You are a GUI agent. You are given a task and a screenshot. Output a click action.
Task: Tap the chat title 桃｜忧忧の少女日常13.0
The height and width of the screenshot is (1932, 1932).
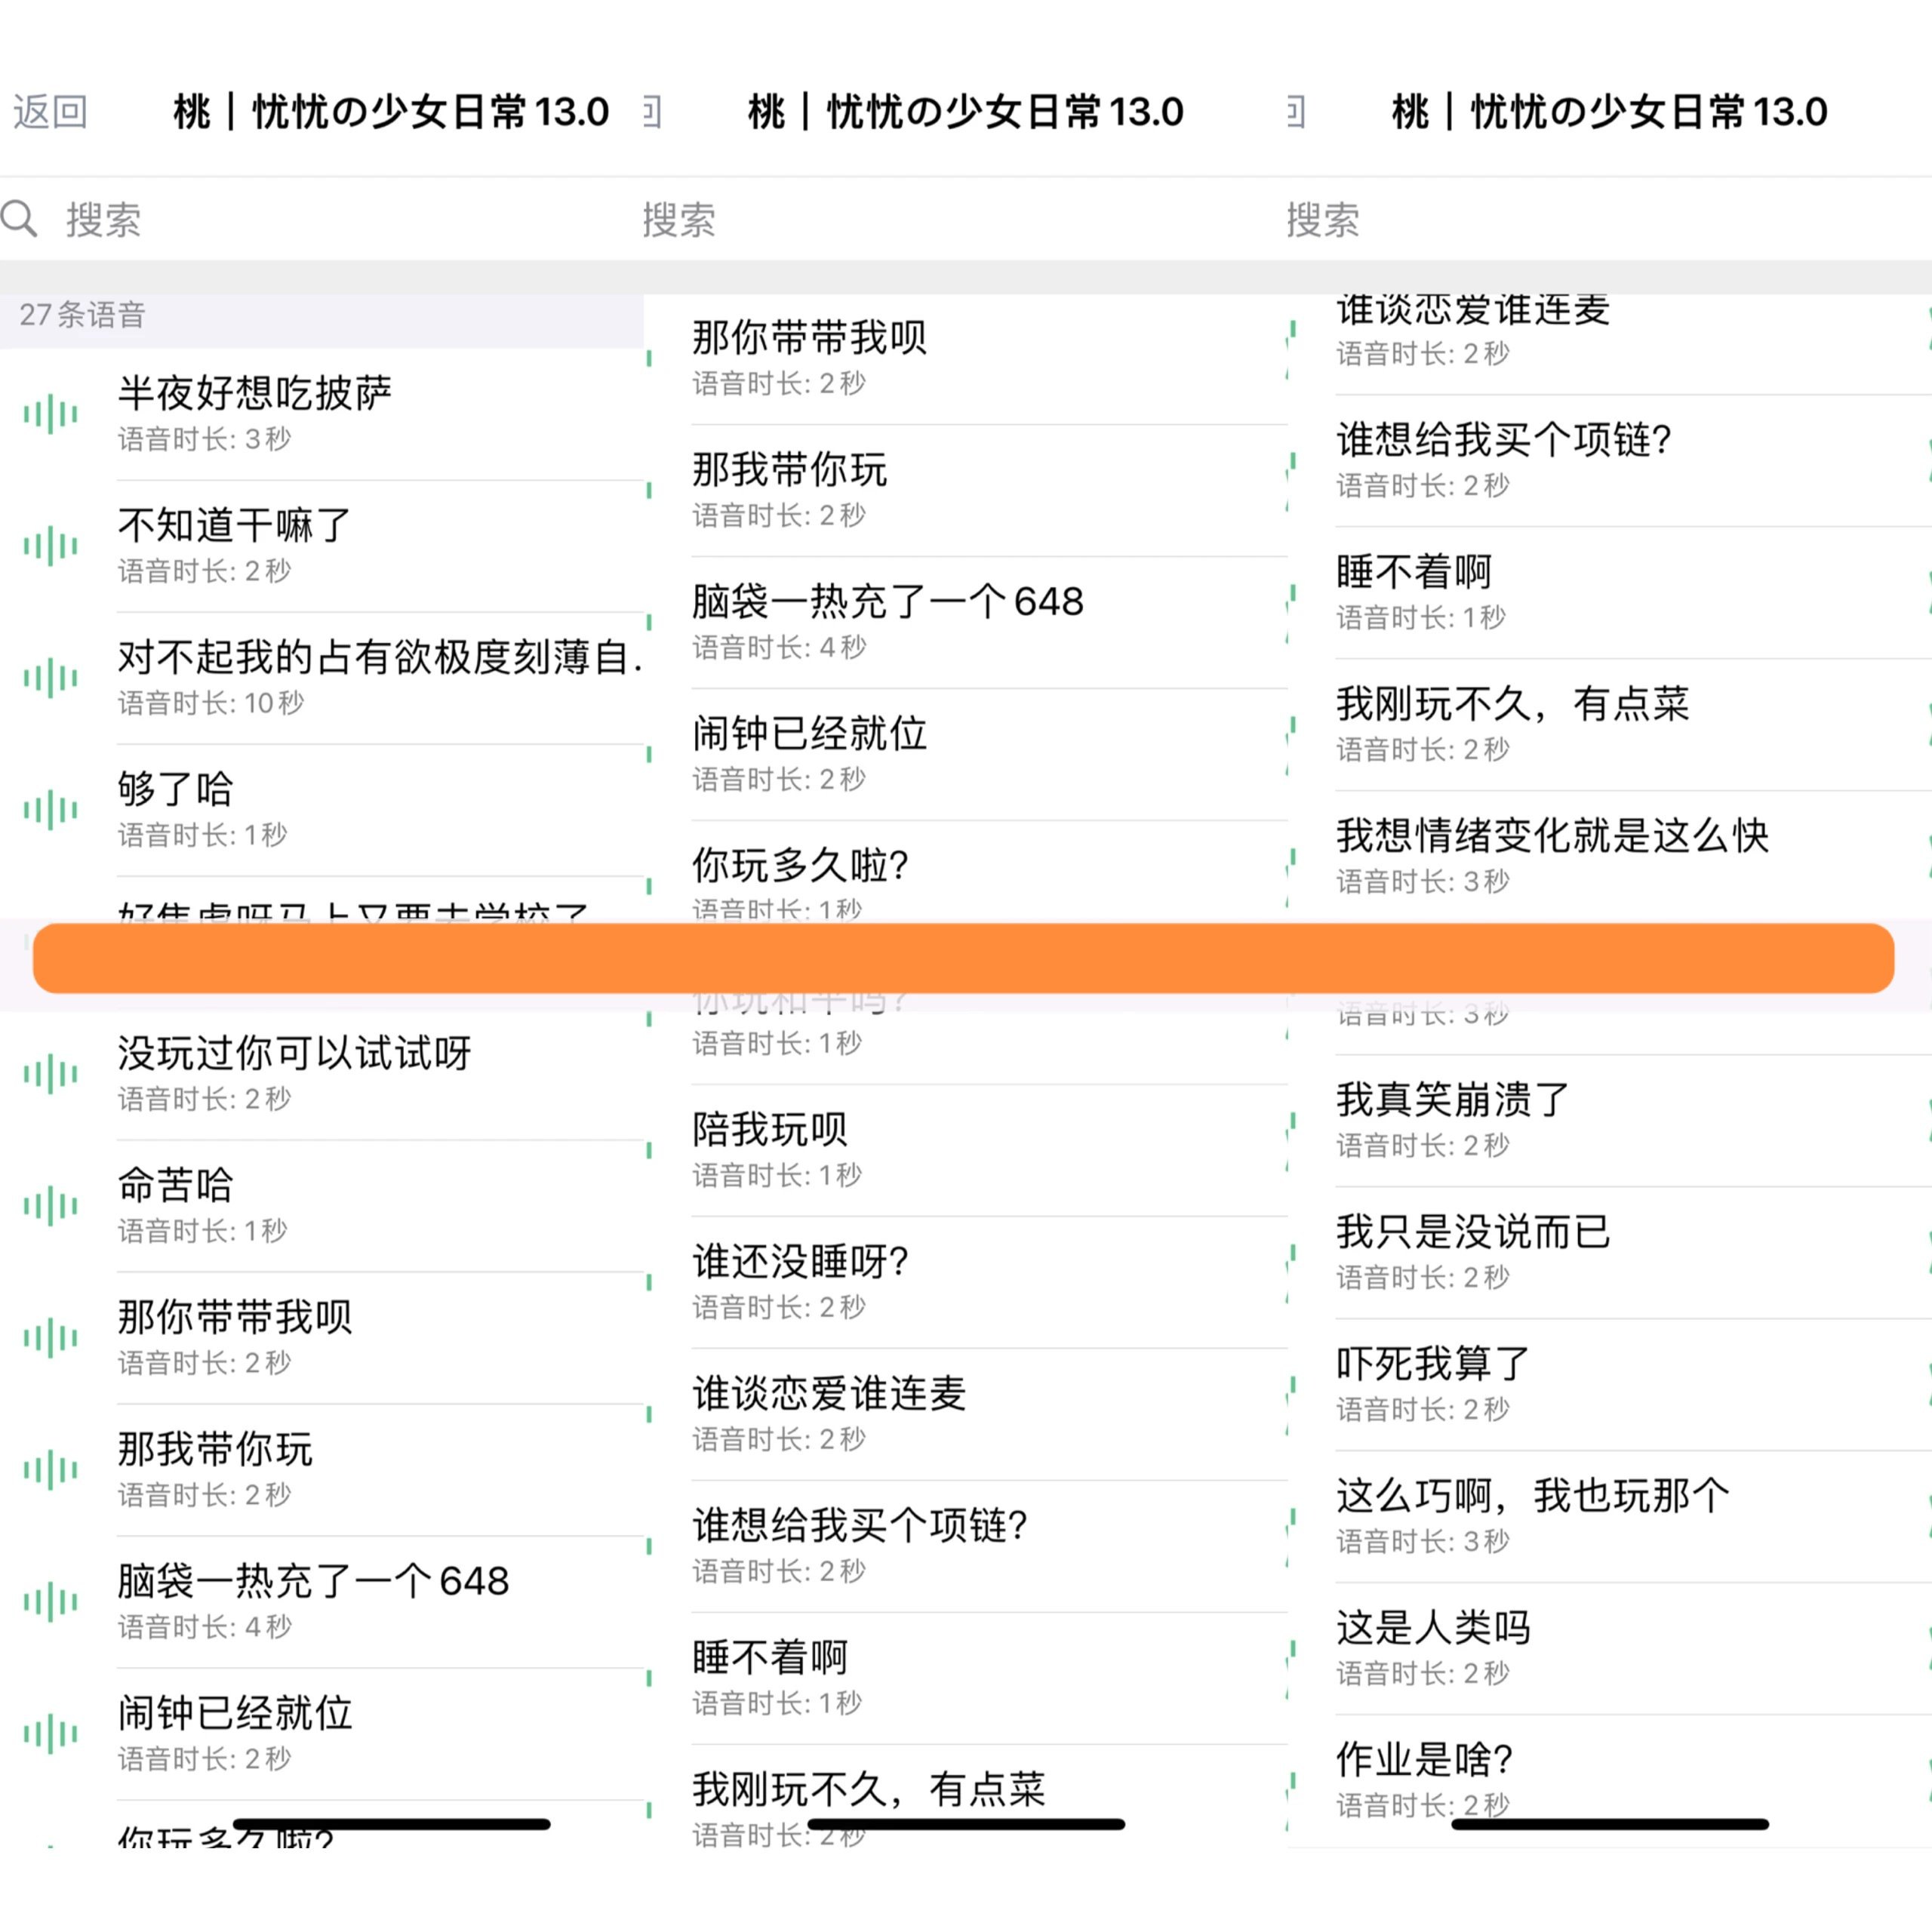point(388,112)
